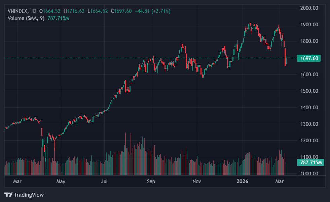Viewport: 330px width, 202px height.
Task: Click the 1000.00 price axis label
Action: coord(309,174)
